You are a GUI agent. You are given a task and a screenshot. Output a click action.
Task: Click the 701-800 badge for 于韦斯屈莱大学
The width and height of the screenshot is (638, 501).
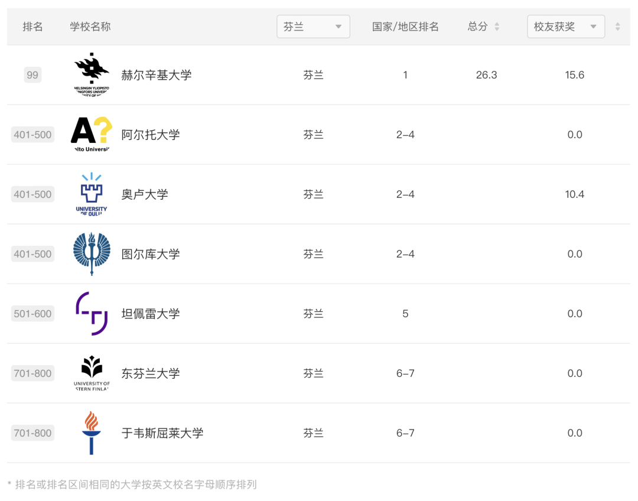(32, 433)
